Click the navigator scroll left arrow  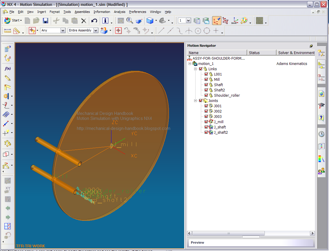pyautogui.click(x=189, y=233)
